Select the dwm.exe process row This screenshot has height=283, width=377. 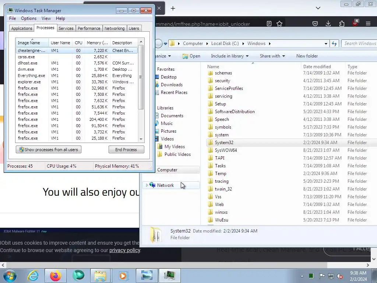coord(77,69)
